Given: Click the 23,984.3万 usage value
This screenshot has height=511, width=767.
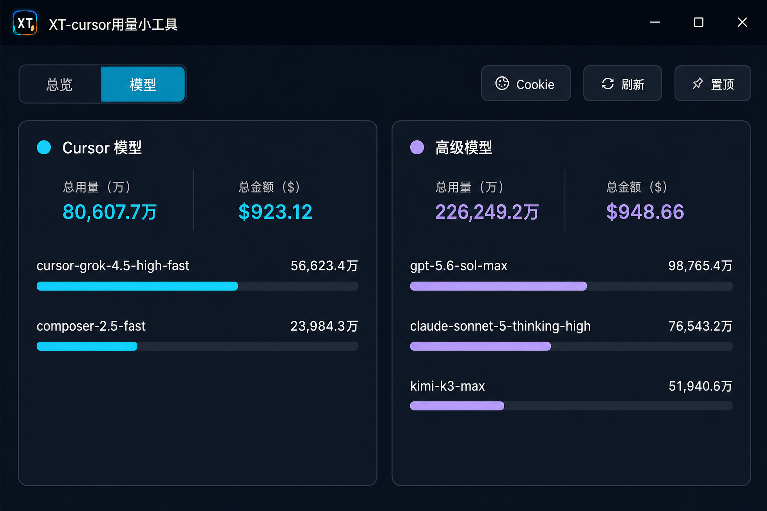Looking at the screenshot, I should (324, 326).
